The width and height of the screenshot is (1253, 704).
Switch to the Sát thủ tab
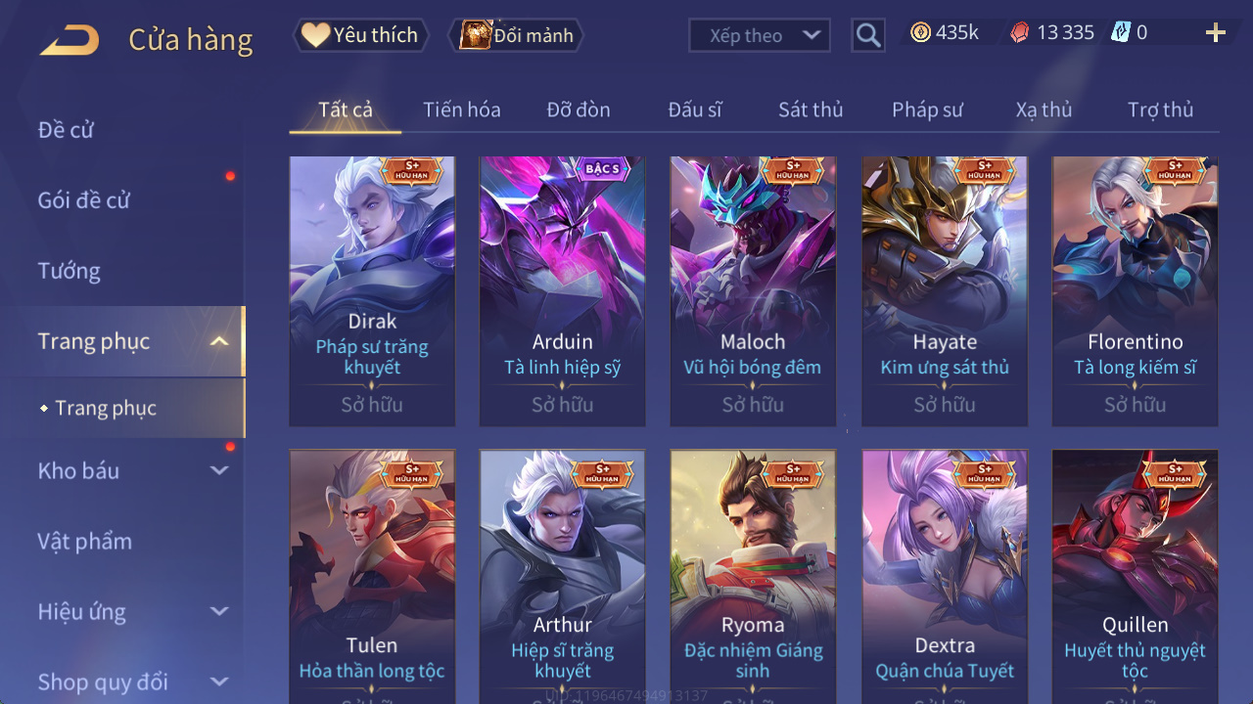(x=811, y=110)
